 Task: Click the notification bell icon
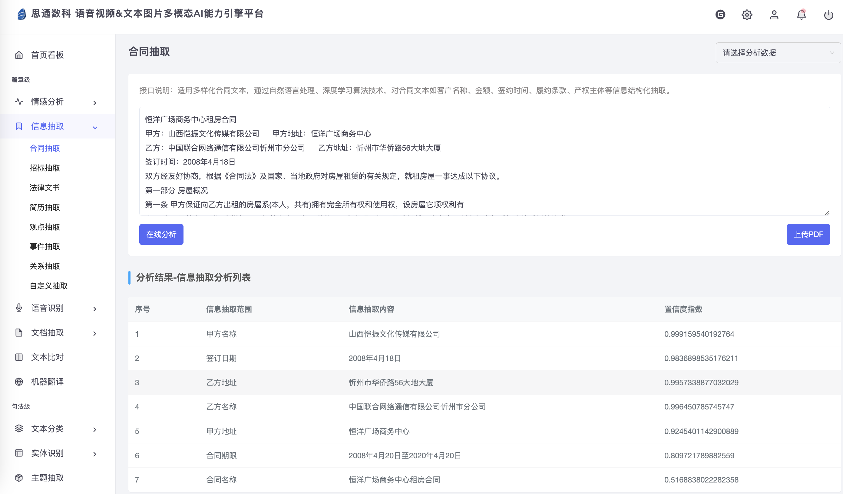[x=801, y=15]
